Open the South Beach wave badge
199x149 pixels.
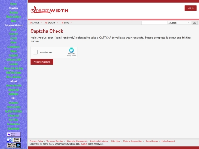[x=14, y=140]
